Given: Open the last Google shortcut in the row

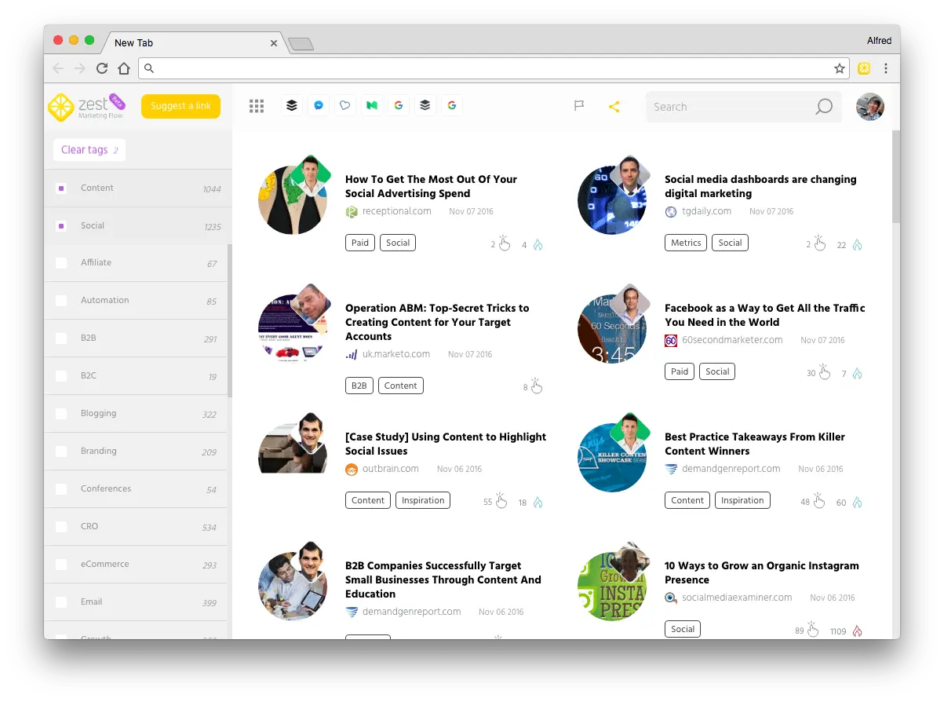Looking at the screenshot, I should coord(452,105).
